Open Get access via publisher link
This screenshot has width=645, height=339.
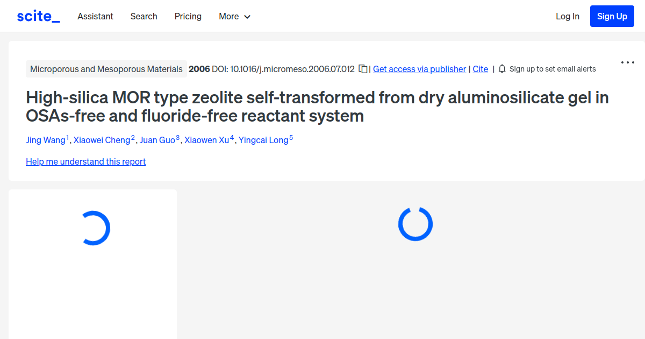pyautogui.click(x=419, y=69)
